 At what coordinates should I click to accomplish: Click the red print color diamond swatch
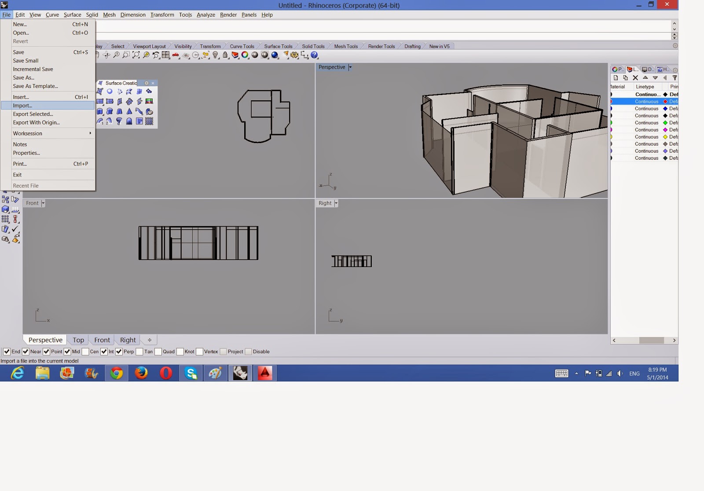(665, 102)
